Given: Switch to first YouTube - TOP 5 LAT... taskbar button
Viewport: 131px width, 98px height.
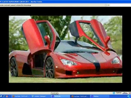Looking at the screenshot, I should pos(21,96).
